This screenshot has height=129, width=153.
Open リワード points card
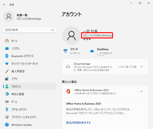coord(72,51)
